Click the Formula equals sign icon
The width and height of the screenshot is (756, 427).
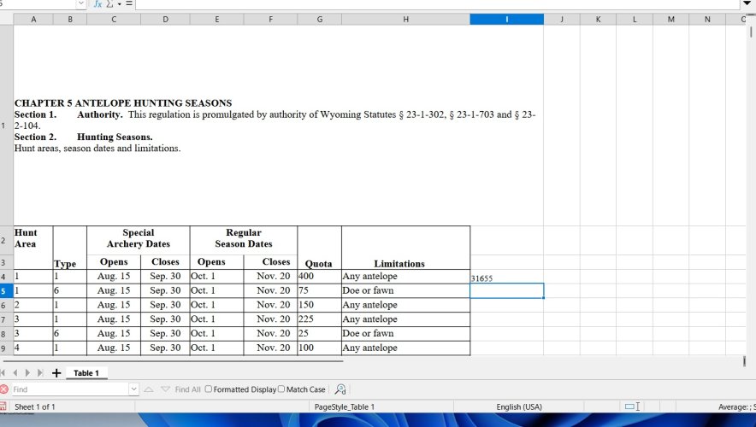point(129,4)
